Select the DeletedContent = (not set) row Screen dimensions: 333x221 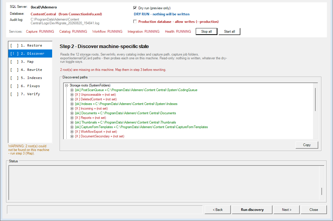click(x=96, y=99)
